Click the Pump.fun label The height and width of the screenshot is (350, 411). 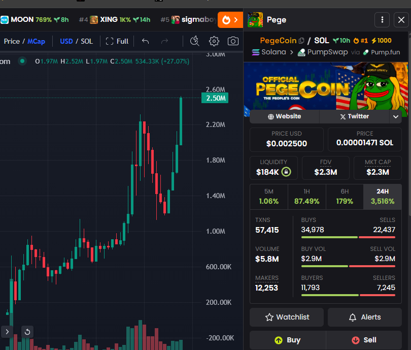[382, 52]
